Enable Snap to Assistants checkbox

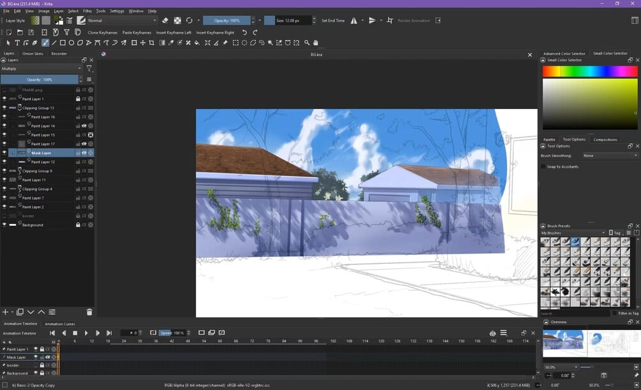point(543,166)
